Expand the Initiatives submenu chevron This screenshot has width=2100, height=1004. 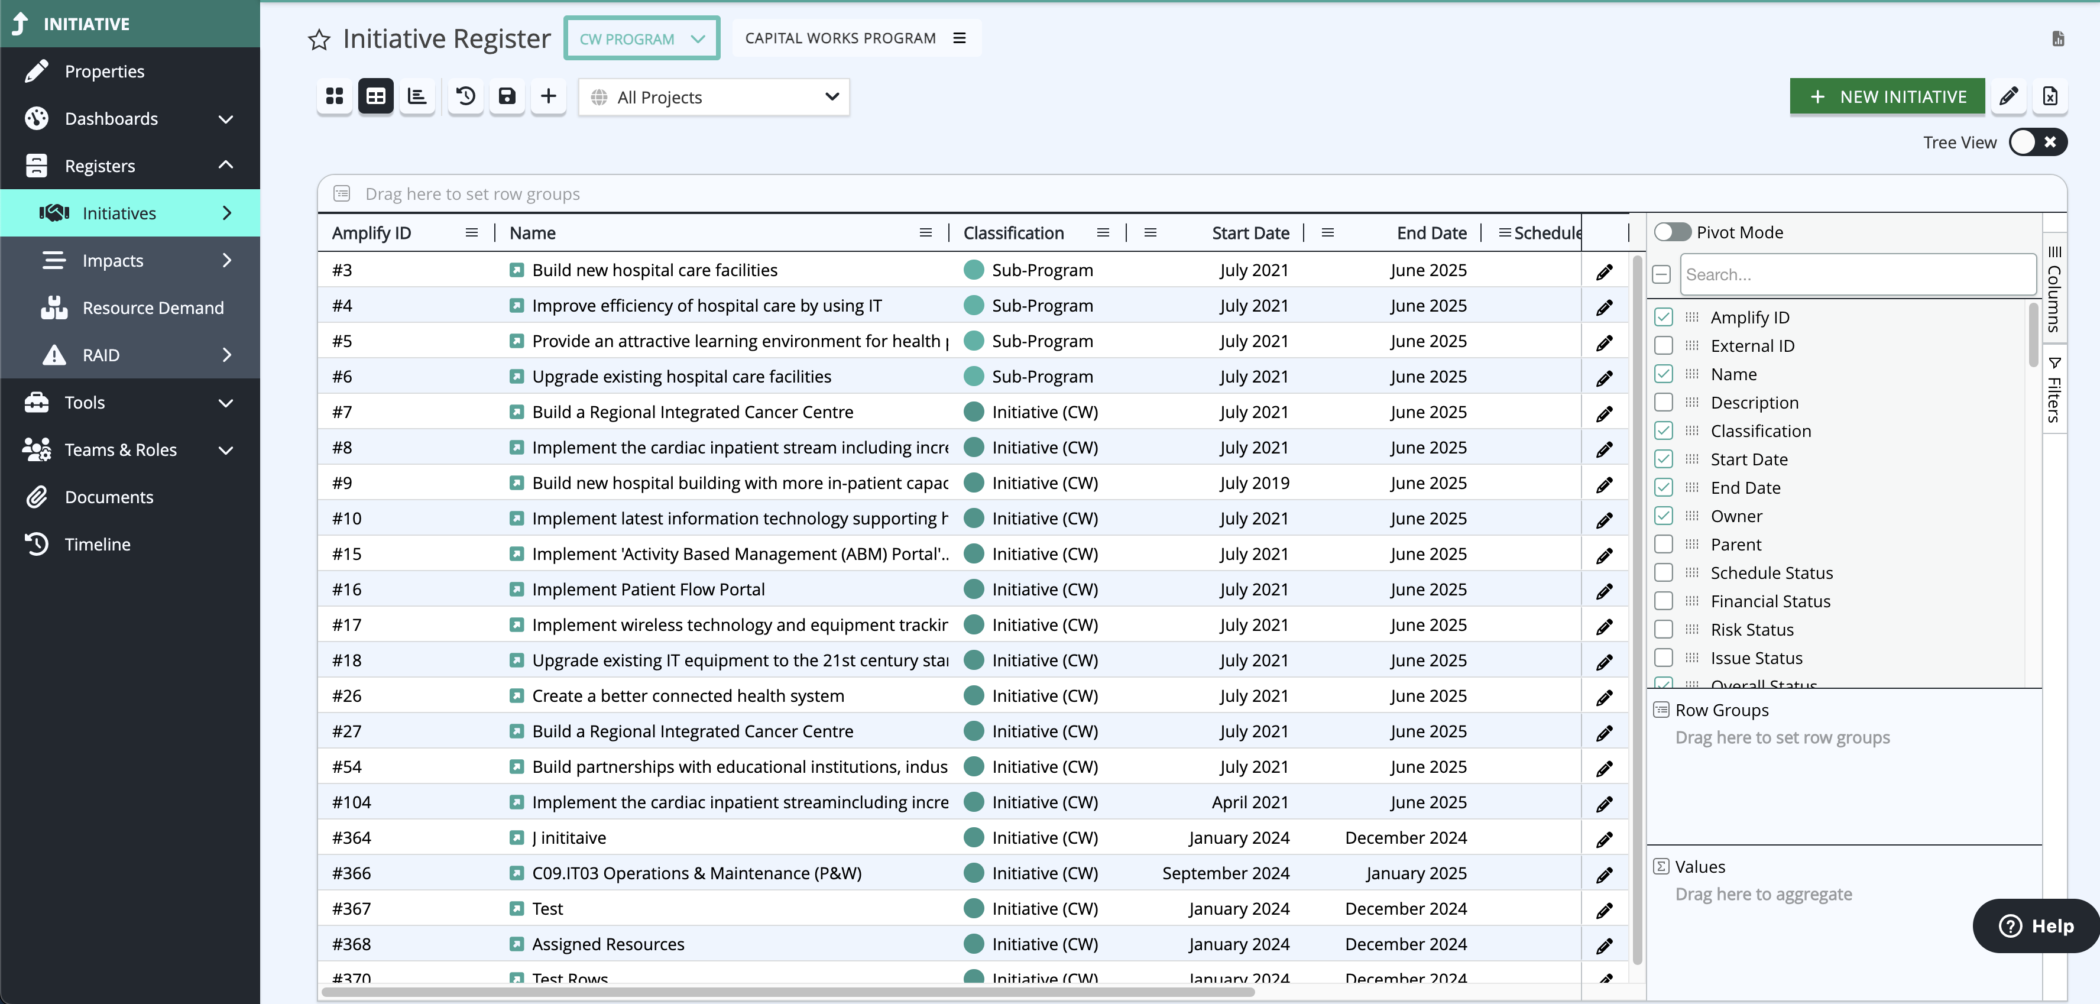pyautogui.click(x=226, y=213)
